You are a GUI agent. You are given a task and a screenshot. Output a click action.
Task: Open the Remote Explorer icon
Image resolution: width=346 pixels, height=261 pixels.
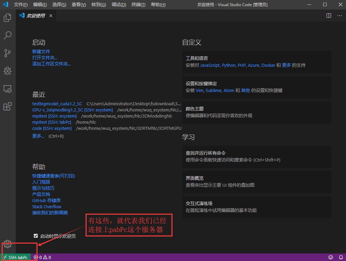tap(7, 89)
